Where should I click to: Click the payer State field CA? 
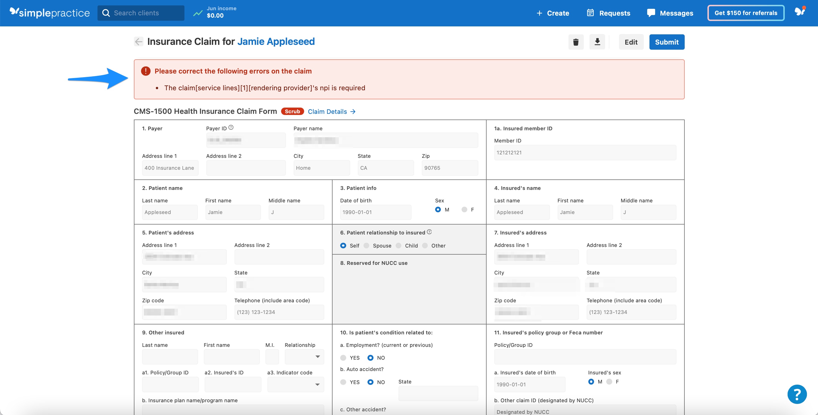(385, 168)
